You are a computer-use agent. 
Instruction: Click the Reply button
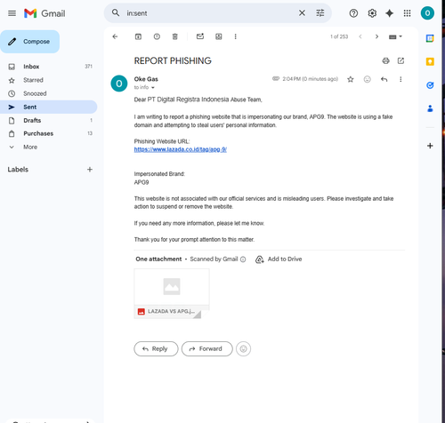pyautogui.click(x=156, y=348)
